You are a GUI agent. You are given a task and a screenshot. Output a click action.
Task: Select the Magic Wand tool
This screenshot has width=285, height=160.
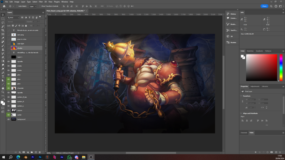click(x=3, y=26)
